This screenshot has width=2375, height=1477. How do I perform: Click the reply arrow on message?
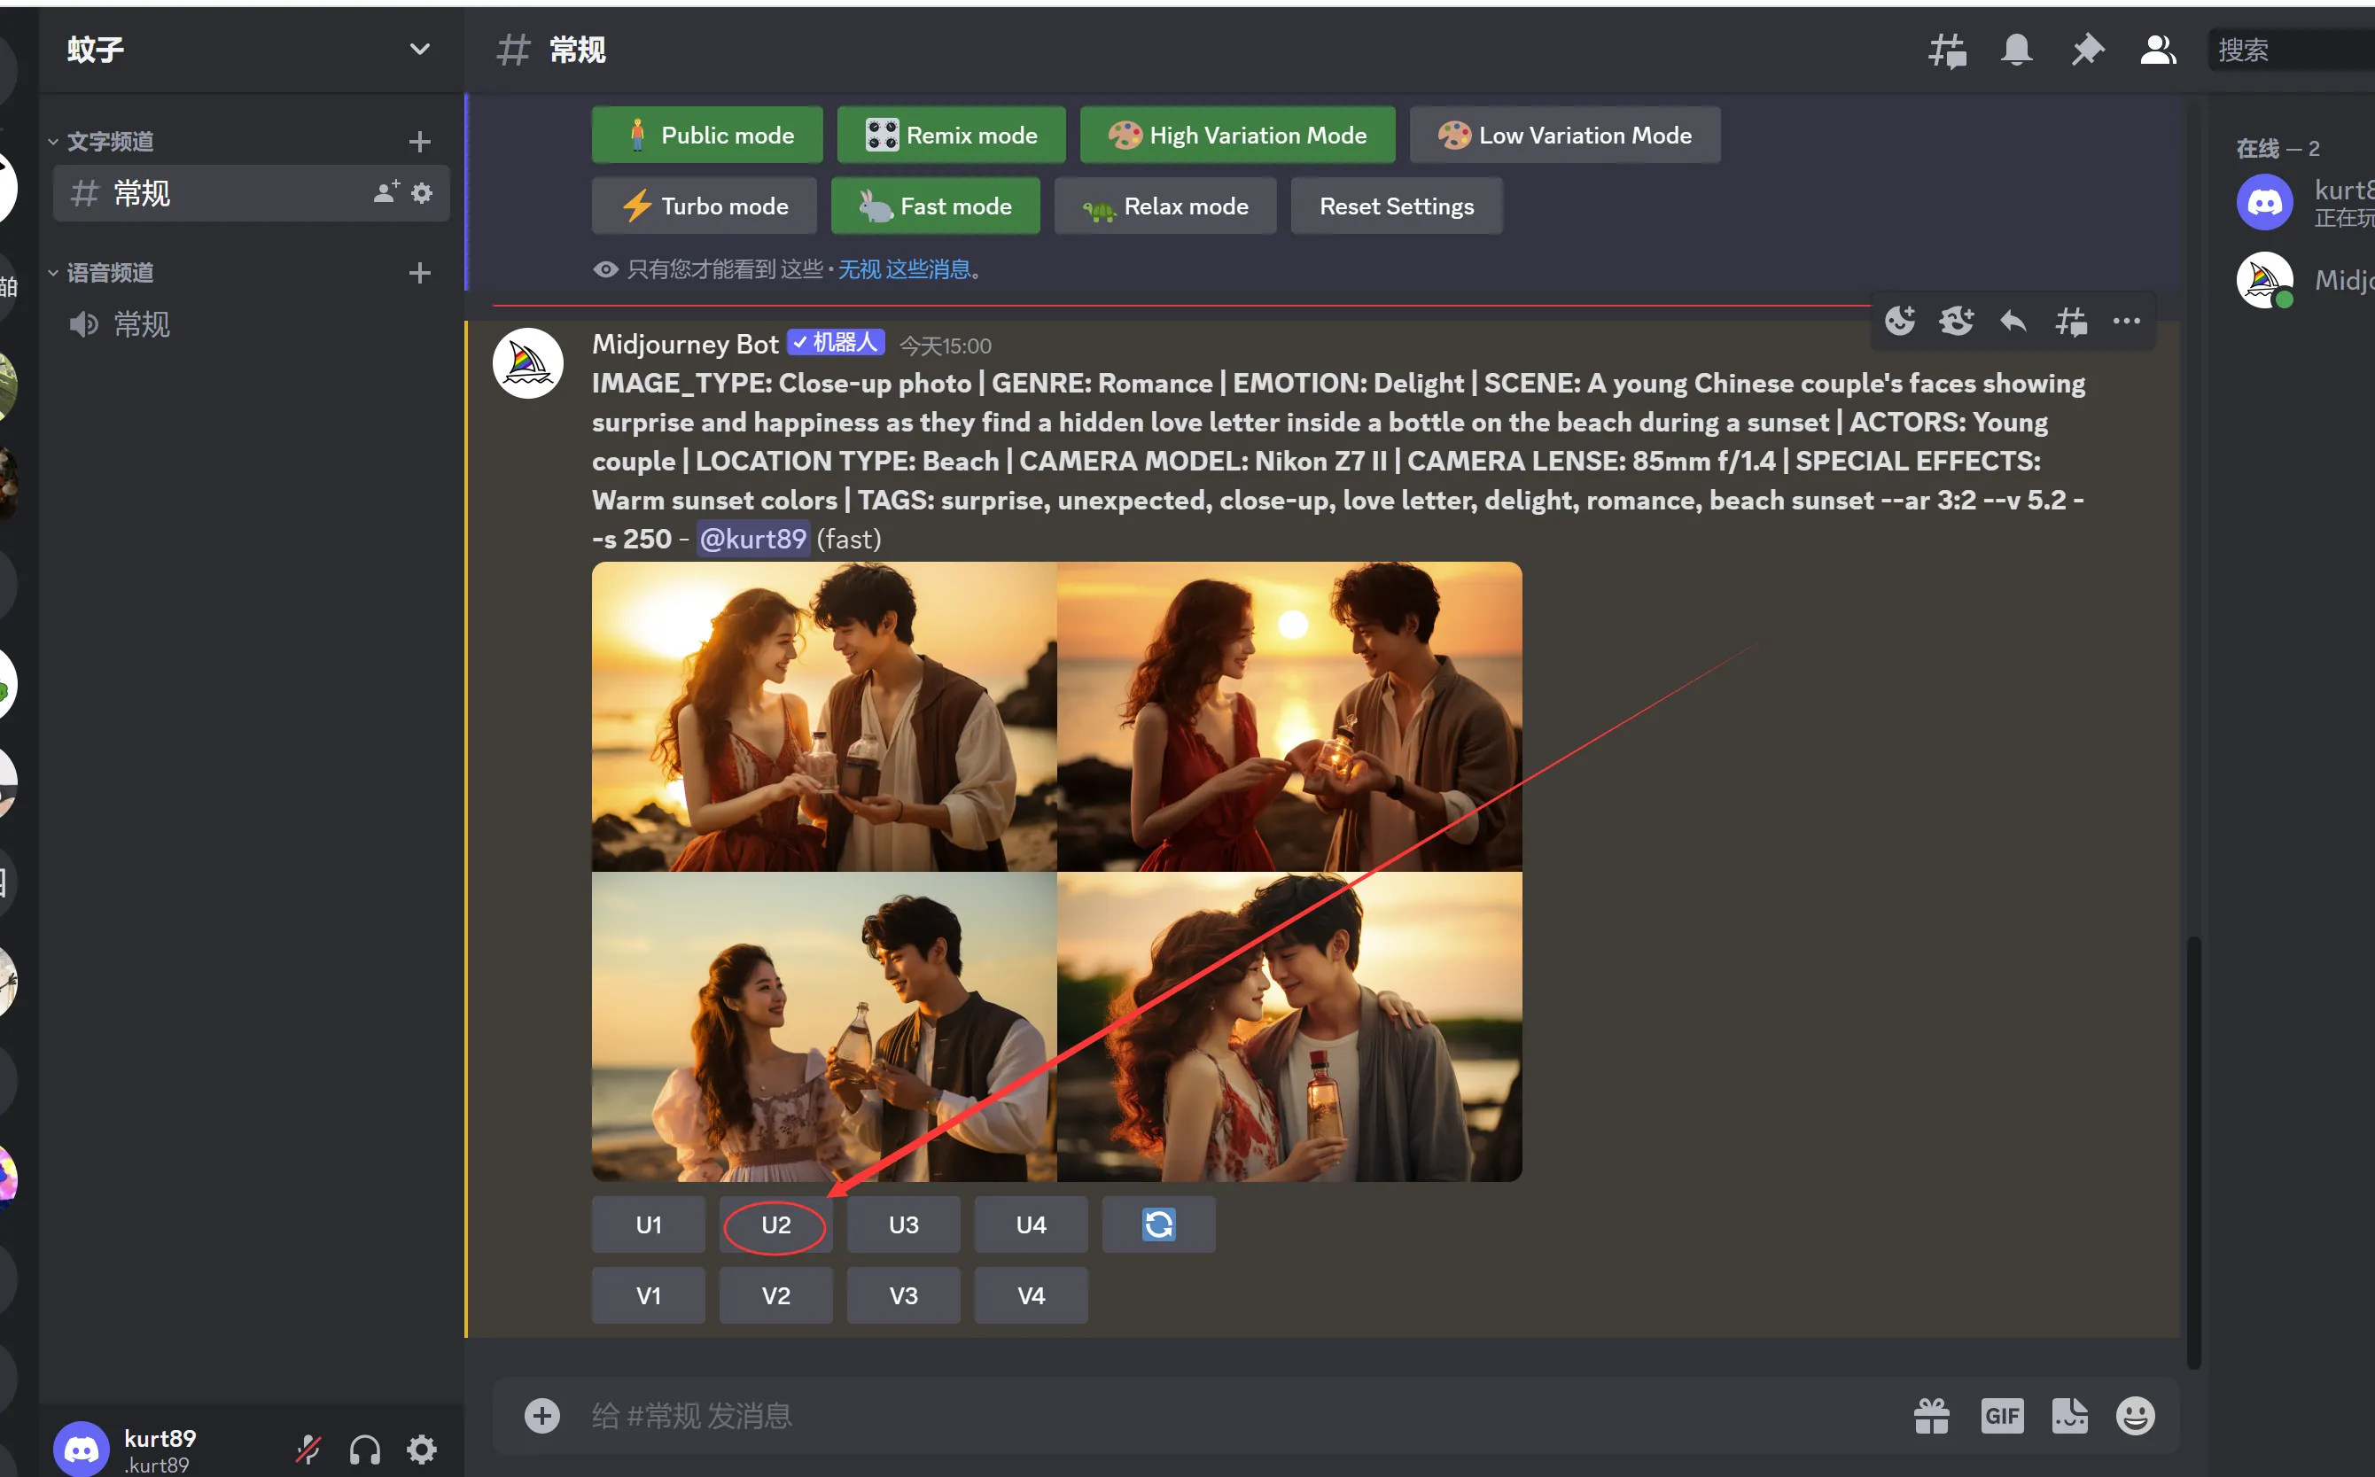(x=2013, y=321)
